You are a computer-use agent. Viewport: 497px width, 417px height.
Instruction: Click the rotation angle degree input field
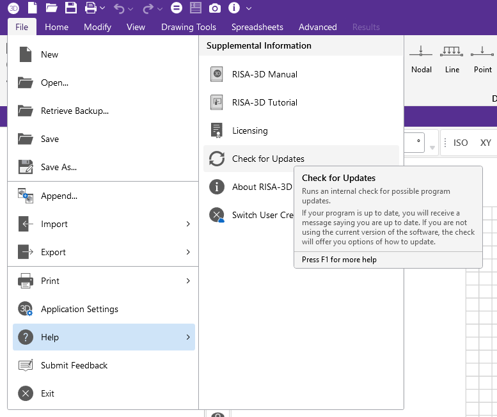point(414,143)
